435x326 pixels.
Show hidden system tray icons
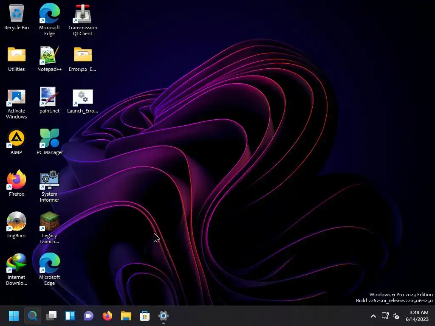373,316
